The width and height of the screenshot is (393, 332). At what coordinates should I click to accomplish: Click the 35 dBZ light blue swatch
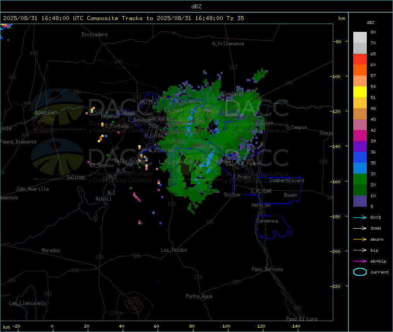(360, 168)
